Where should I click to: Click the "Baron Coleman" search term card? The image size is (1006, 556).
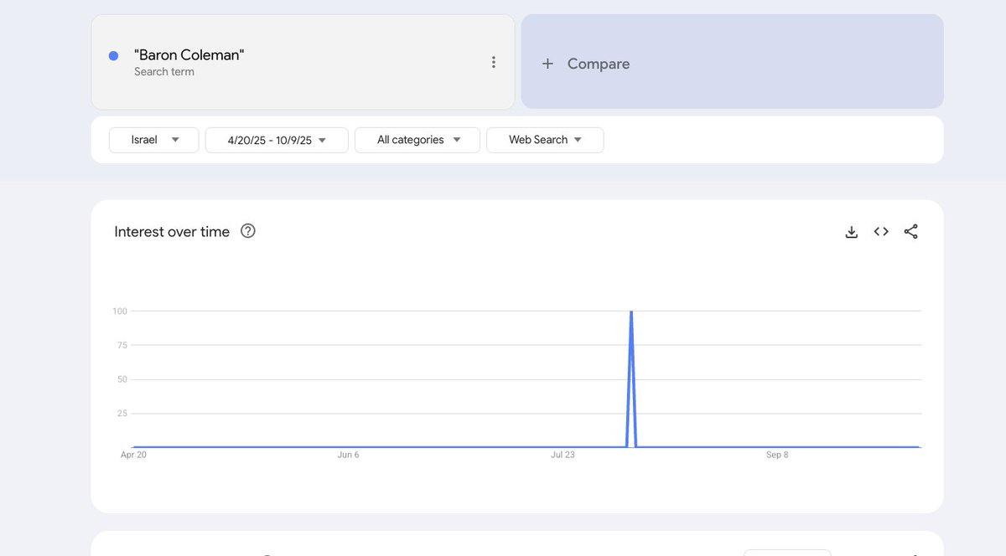[x=303, y=62]
